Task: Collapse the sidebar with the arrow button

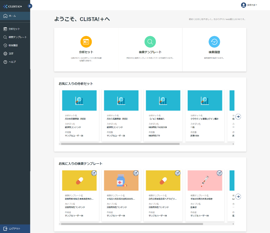Action: coord(30,6)
